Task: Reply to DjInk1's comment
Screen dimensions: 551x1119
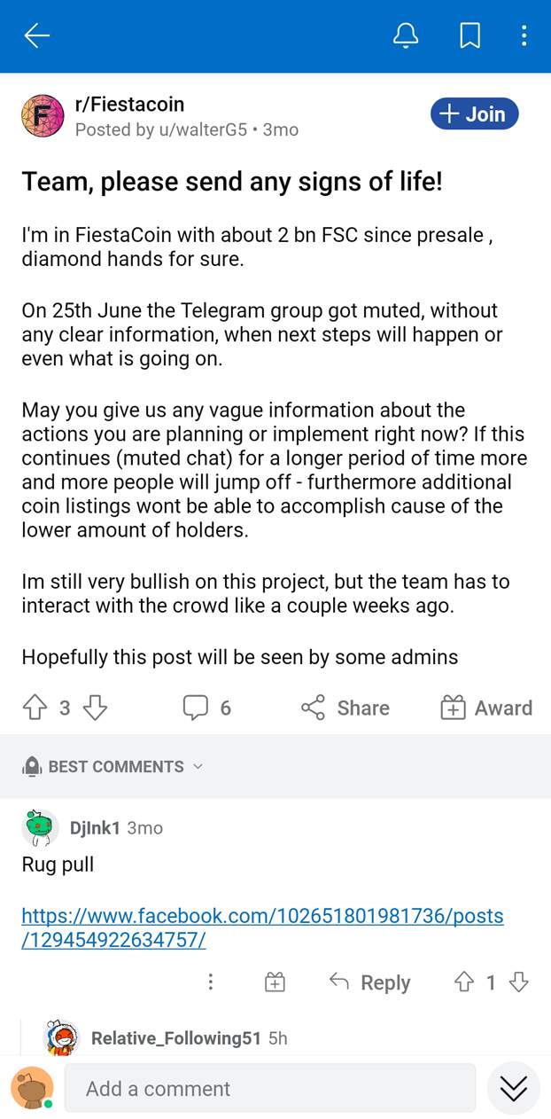Action: point(369,982)
